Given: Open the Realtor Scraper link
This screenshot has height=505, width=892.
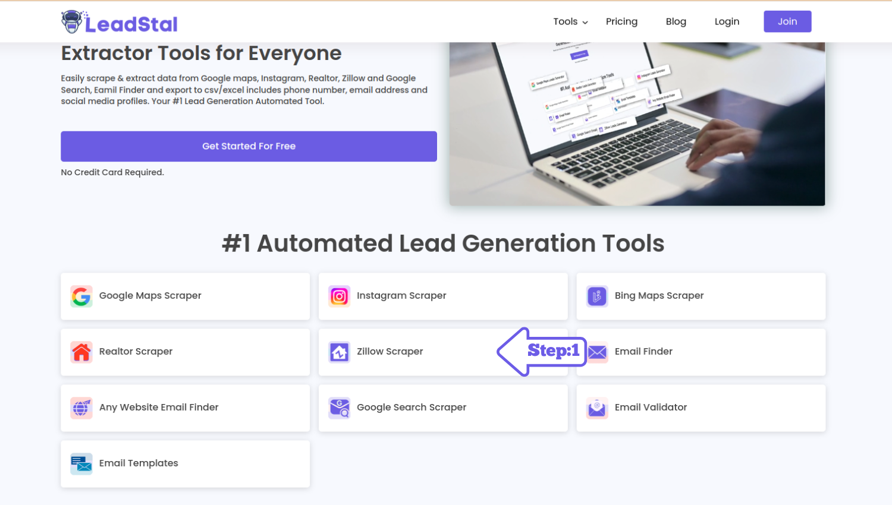Looking at the screenshot, I should [x=186, y=352].
